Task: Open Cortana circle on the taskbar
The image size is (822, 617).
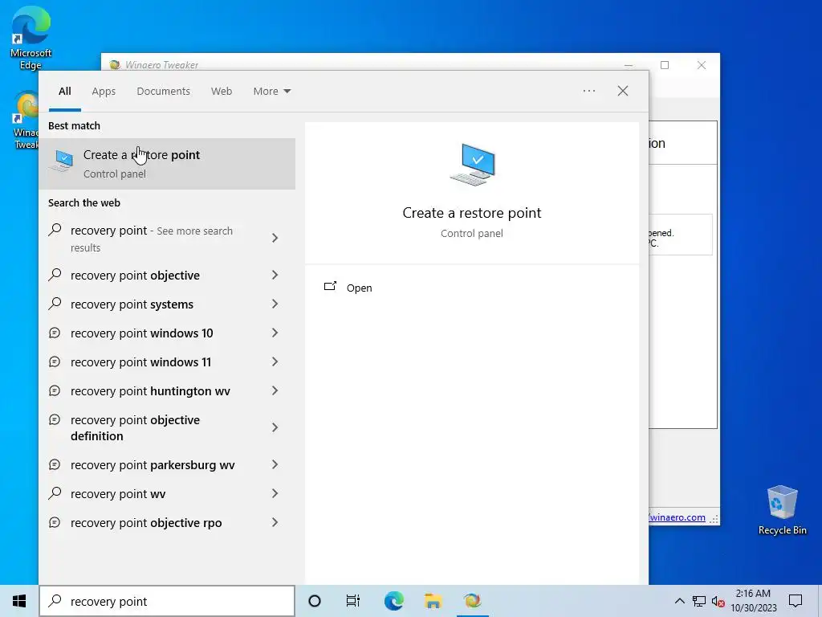Action: pos(315,601)
